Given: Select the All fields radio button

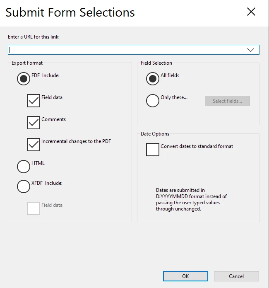Looking at the screenshot, I should pyautogui.click(x=153, y=78).
